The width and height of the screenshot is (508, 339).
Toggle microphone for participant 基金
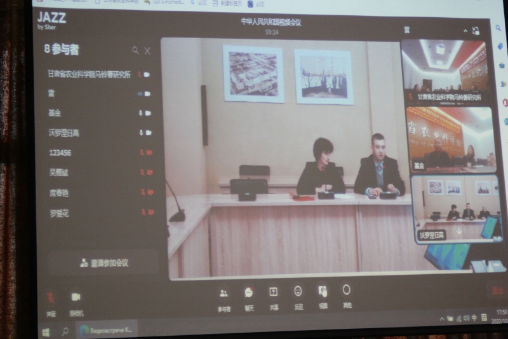click(140, 113)
